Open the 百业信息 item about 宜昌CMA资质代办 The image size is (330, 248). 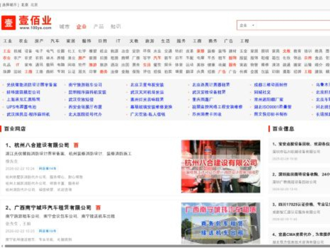(x=301, y=235)
